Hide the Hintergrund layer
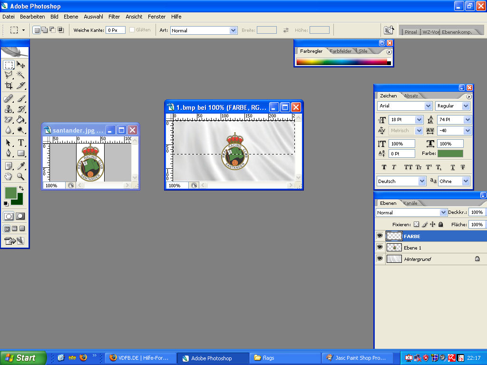The width and height of the screenshot is (487, 365). click(380, 259)
